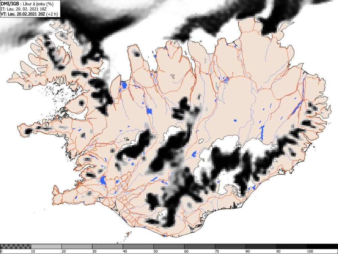Pick the legend segment between 50 and 60
338x254 pixels.
point(169,247)
